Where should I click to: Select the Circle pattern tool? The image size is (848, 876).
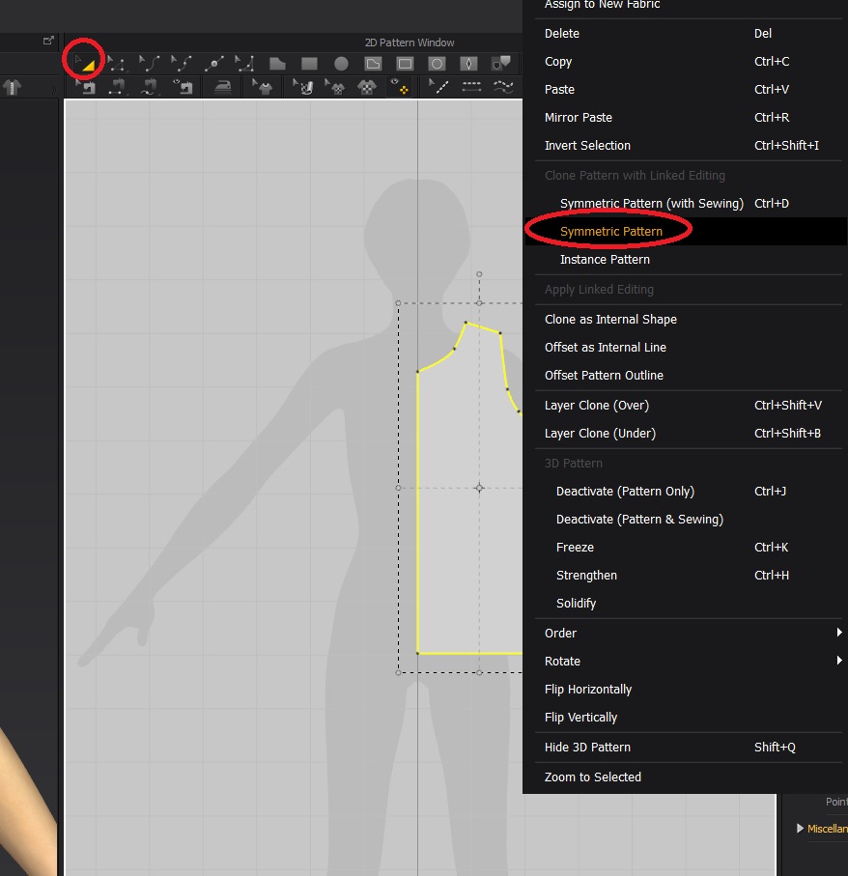pos(341,64)
